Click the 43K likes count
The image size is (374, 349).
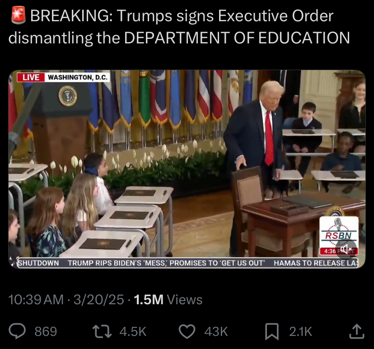pos(216,331)
